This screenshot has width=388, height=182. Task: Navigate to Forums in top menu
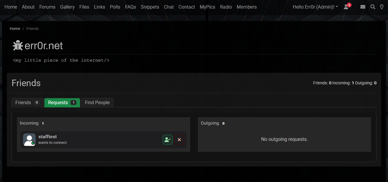(47, 7)
